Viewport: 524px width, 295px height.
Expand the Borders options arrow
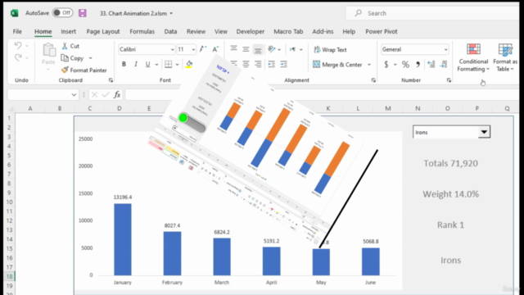177,64
